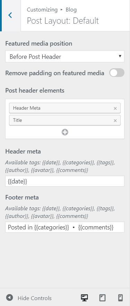Remove the Header Meta element
130x306 pixels.
click(x=115, y=108)
